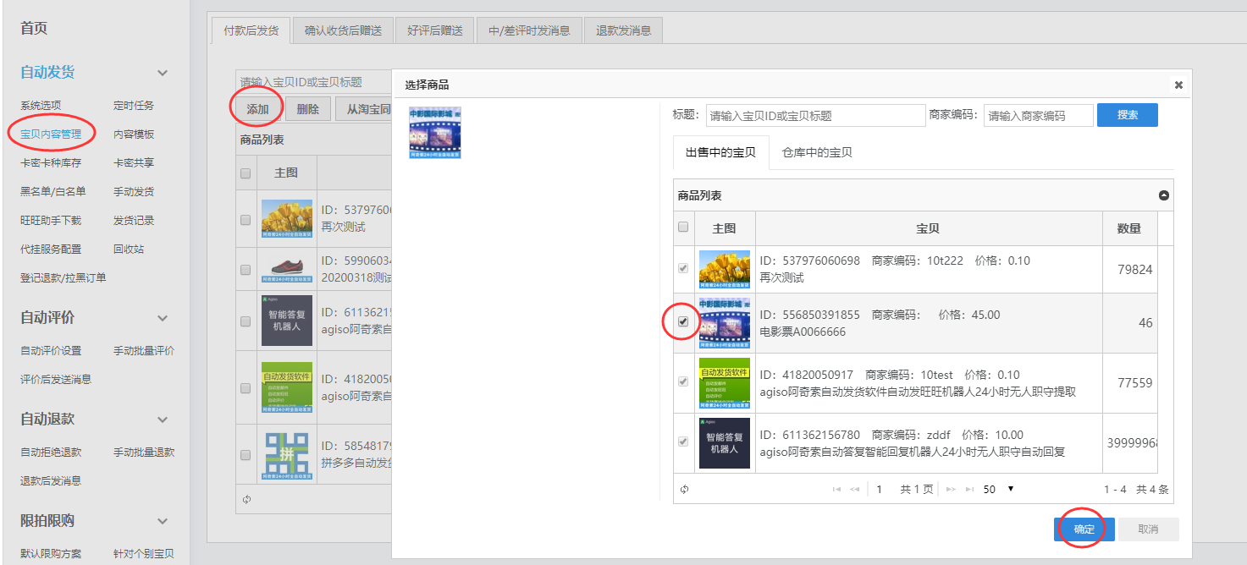
Task: Collapse the 自动发货 sidebar section
Action: coord(163,73)
